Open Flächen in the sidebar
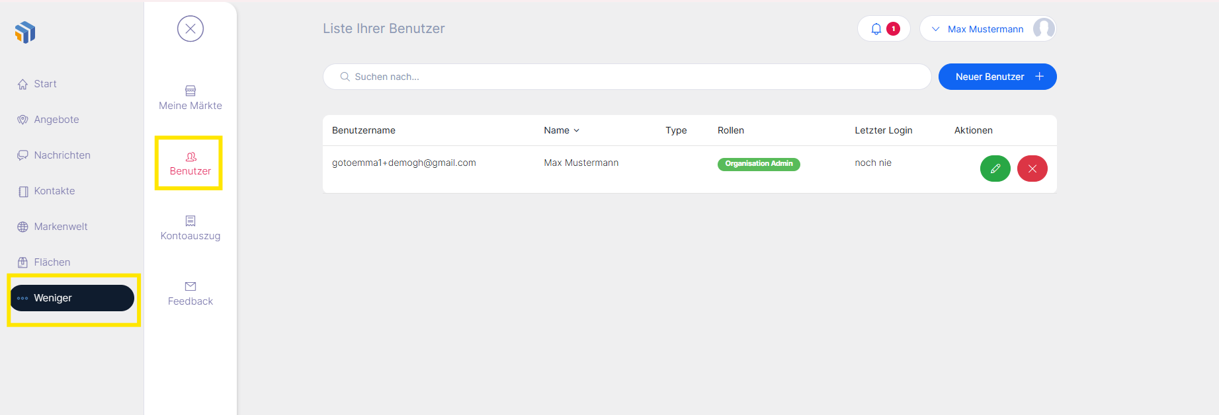 click(x=52, y=262)
